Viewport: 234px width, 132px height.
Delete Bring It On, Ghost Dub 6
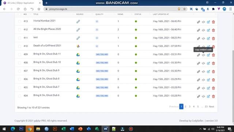point(214,96)
